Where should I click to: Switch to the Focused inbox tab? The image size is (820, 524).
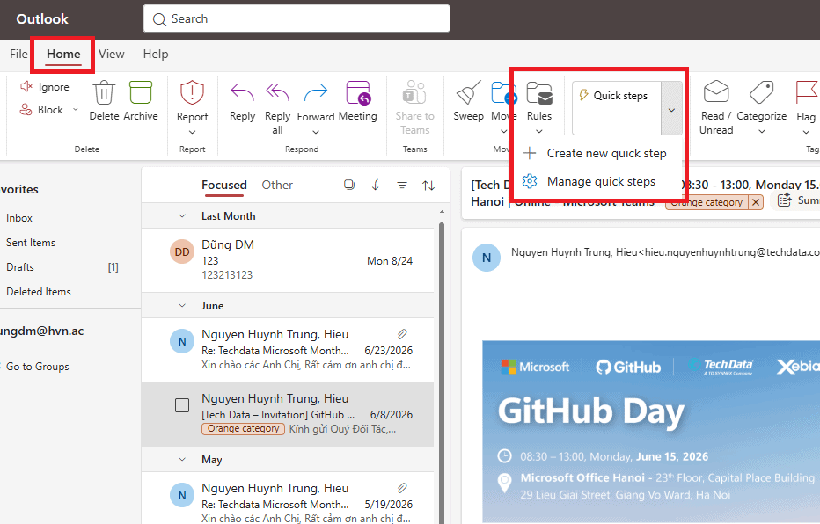223,185
